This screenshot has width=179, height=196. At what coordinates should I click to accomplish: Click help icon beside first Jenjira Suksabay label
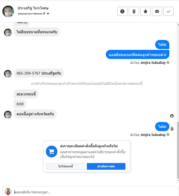point(168,62)
